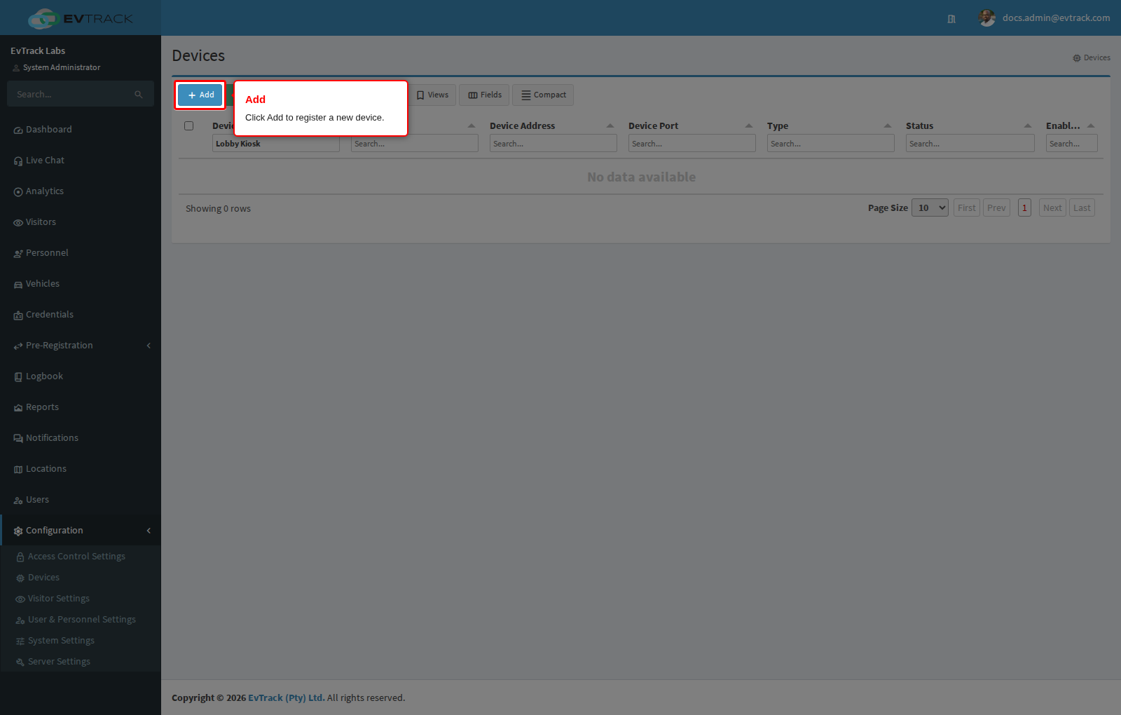1121x715 pixels.
Task: Open the Views toolbar option
Action: tap(432, 95)
